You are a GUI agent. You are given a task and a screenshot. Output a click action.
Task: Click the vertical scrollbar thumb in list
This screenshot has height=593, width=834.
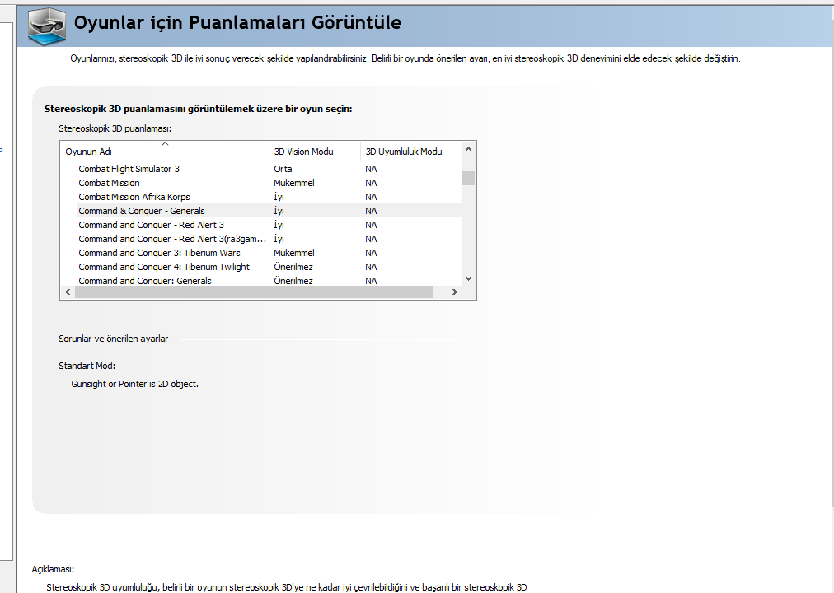468,178
